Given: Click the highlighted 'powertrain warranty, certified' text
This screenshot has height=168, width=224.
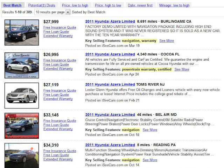Looking at the screenshot, I should [147, 69].
